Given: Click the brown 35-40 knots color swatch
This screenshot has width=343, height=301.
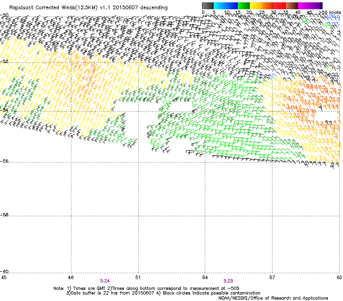Looking at the screenshot, I should point(292,6).
